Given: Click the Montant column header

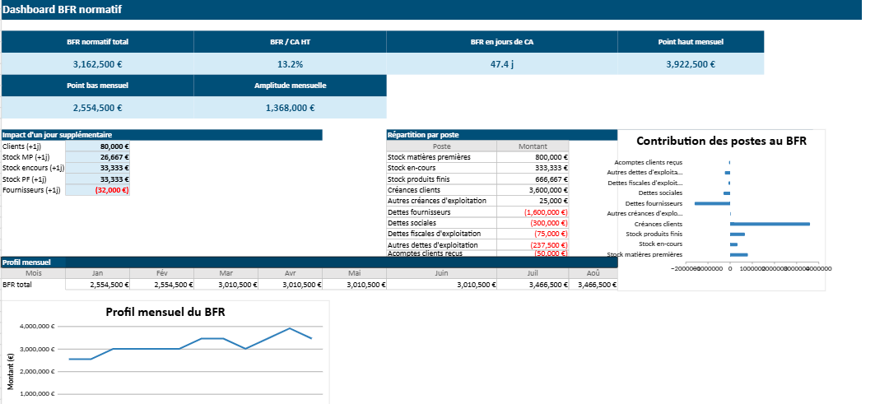Looking at the screenshot, I should pos(533,146).
